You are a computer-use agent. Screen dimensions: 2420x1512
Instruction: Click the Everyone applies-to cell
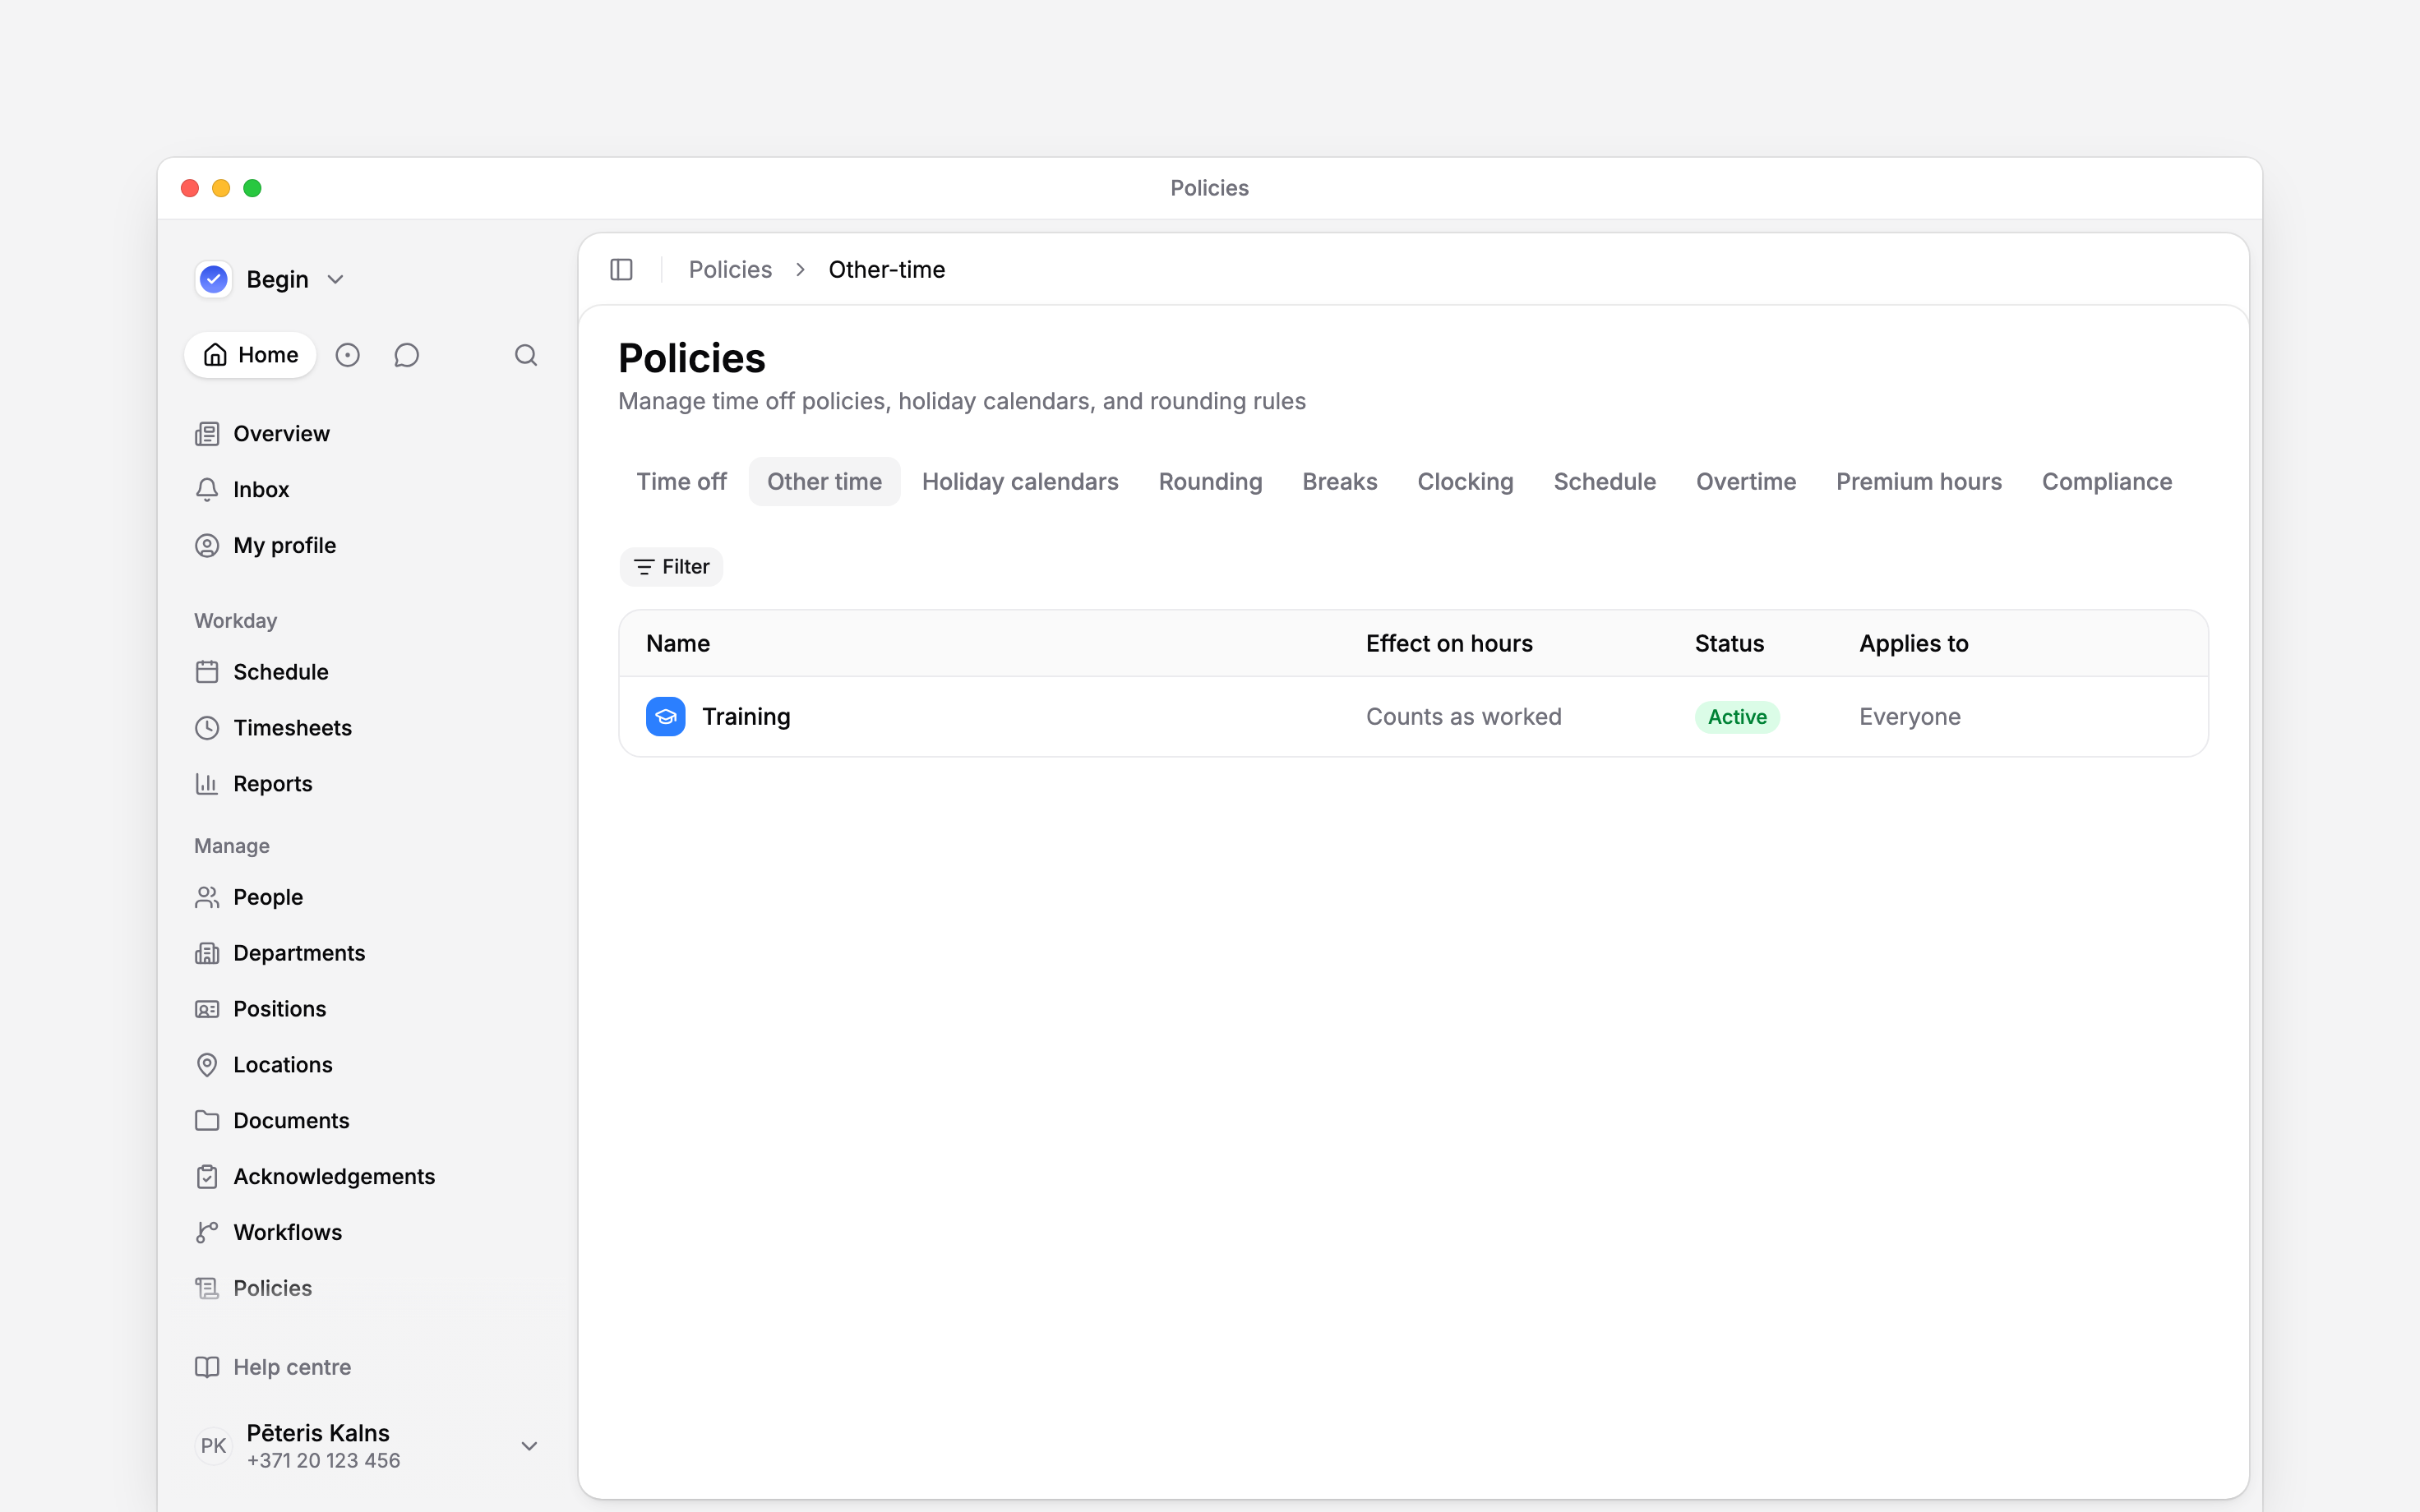(1909, 717)
